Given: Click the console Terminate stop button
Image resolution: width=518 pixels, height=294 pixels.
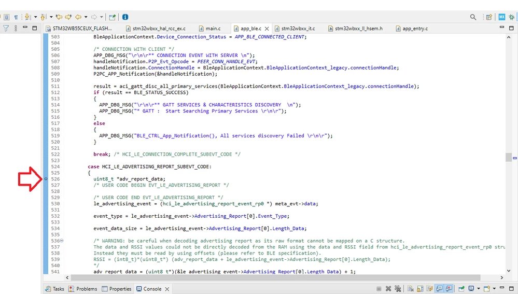Looking at the screenshot, I should [x=379, y=289].
